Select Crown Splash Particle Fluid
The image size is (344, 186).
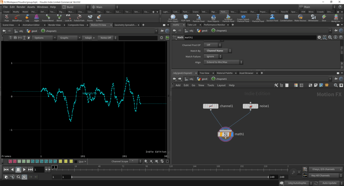243,18
